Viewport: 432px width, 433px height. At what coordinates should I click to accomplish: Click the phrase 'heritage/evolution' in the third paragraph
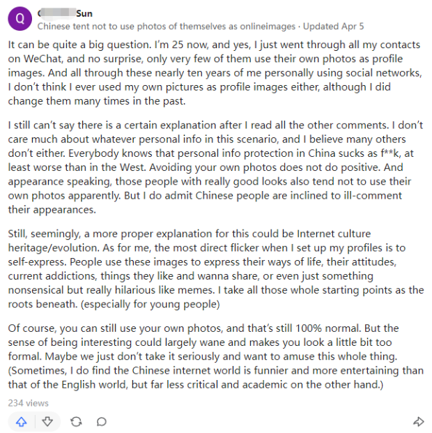54,248
